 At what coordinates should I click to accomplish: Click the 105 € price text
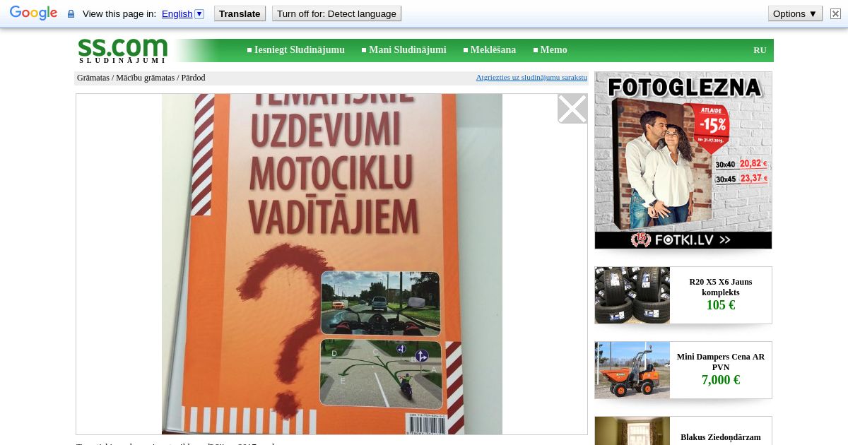coord(721,305)
